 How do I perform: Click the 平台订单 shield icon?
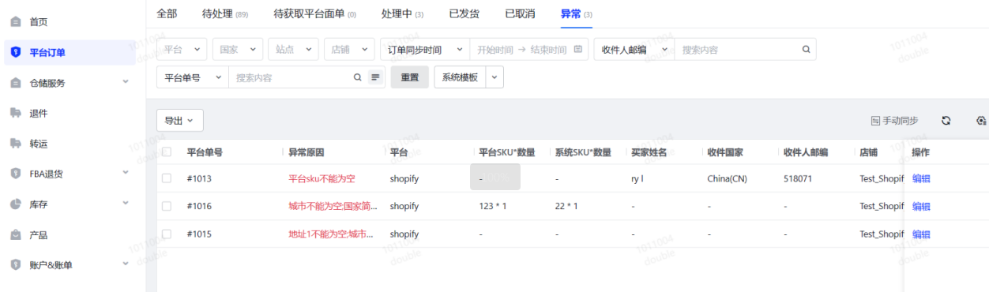click(16, 52)
